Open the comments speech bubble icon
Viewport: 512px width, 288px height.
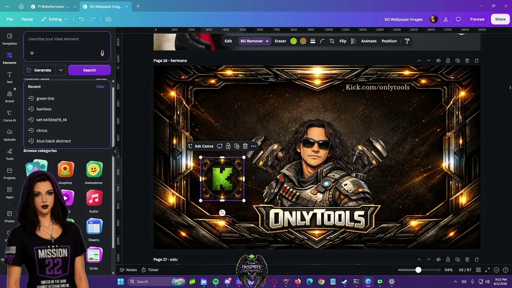458,19
